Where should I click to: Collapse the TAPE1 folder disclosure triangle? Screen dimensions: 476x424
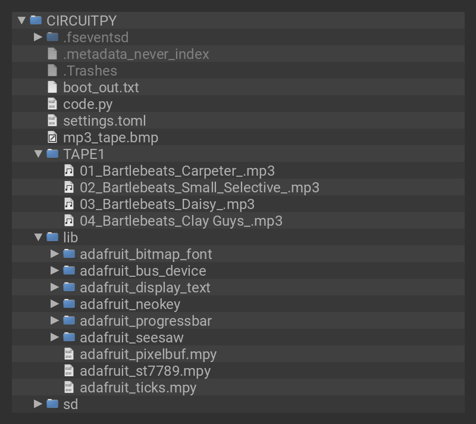click(38, 154)
